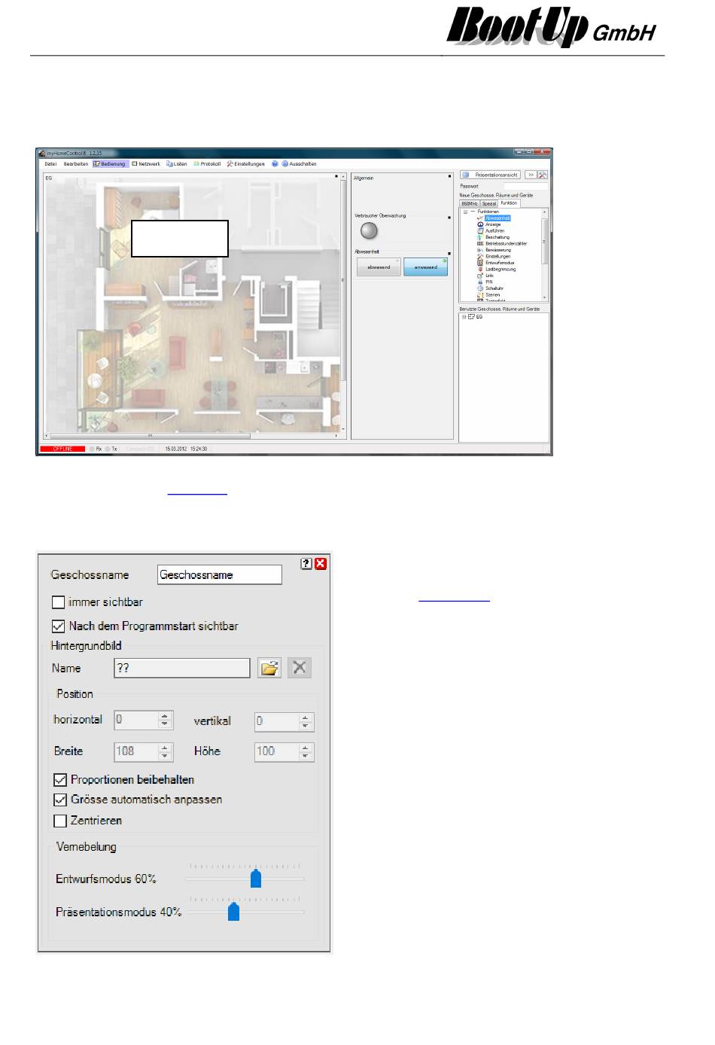Select the Schaltuhr clock icon
The height and width of the screenshot is (1045, 715).
[x=480, y=288]
